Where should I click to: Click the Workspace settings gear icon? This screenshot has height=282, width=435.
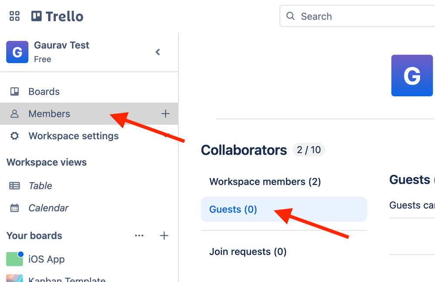coord(14,136)
